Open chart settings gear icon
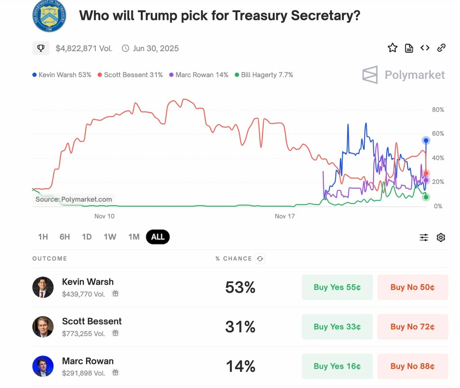 tap(441, 237)
